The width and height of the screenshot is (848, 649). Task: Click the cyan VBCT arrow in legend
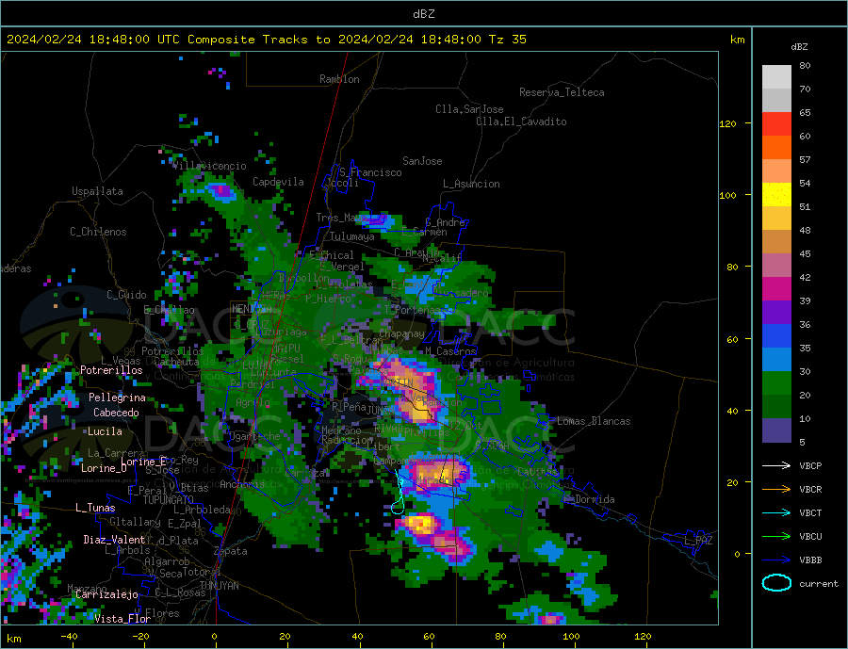[776, 512]
